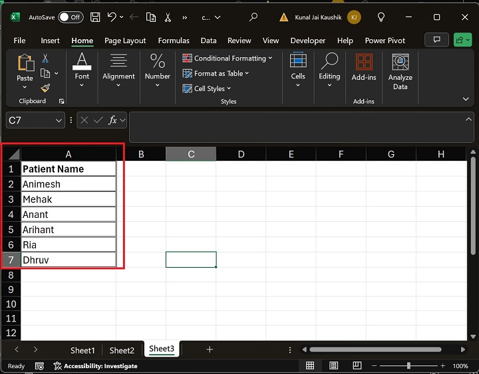Toggle the AutoSave switch
Screen dimensions: 479x374
coord(71,17)
